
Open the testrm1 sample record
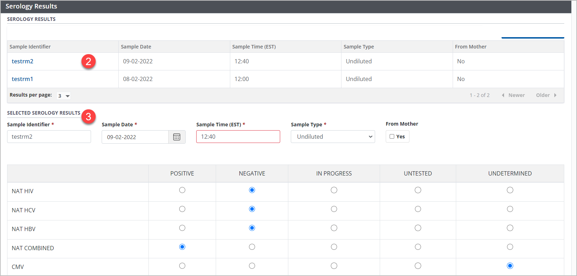pos(22,79)
